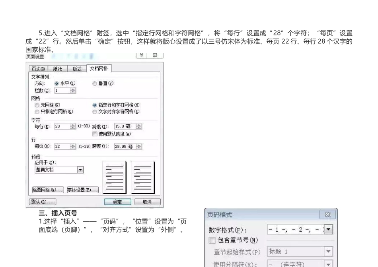
Task: Enable the 使用默认跨度 checkbox
Action: coord(95,133)
